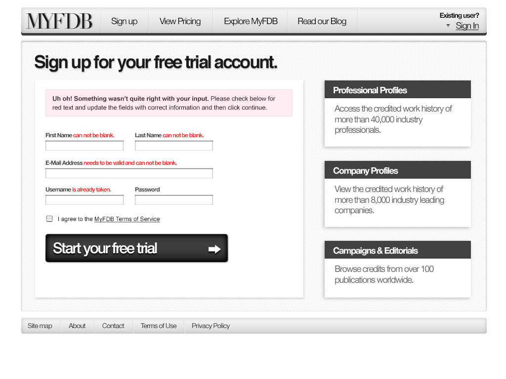
Task: Click the Sign In link
Action: coord(467,26)
